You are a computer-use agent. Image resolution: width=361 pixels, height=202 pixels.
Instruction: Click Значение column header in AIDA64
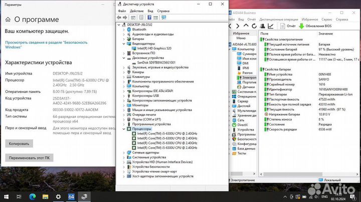click(325, 33)
